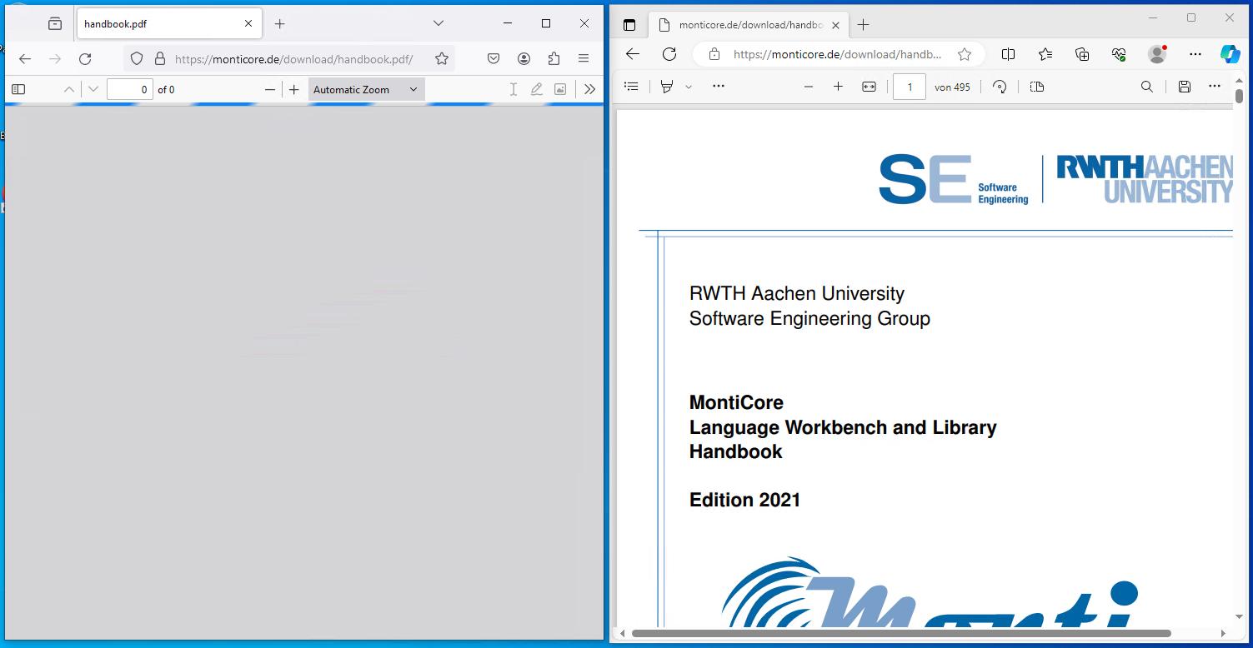Viewport: 1253px width, 648px height.
Task: Open Edge tab actions menu icon
Action: pyautogui.click(x=629, y=25)
